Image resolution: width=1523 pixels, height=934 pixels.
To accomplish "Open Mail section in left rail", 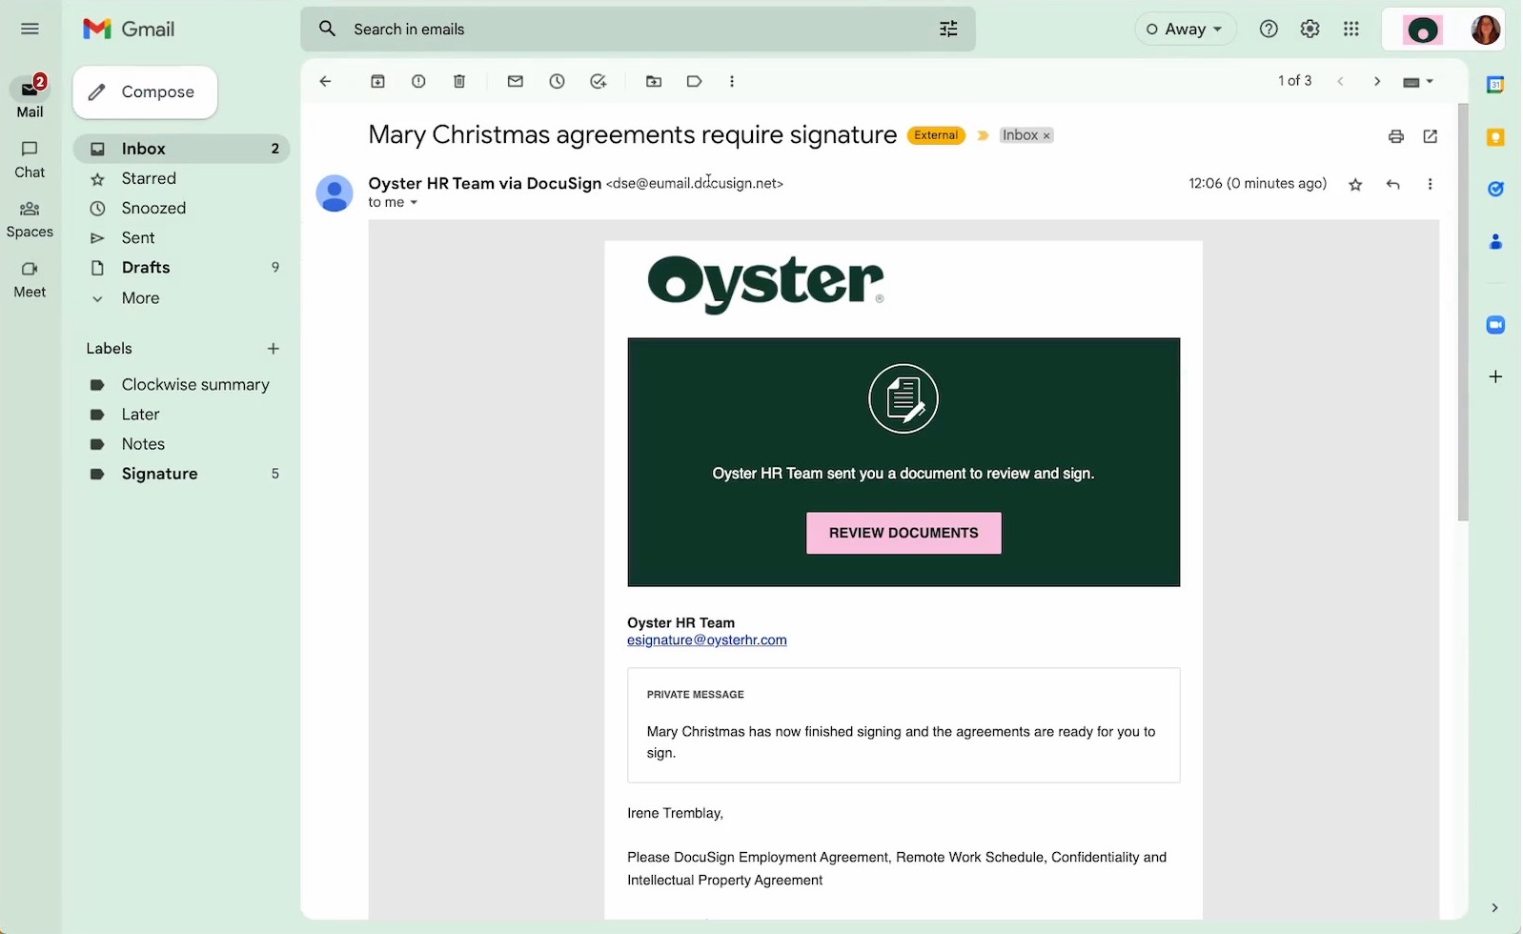I will [x=30, y=97].
